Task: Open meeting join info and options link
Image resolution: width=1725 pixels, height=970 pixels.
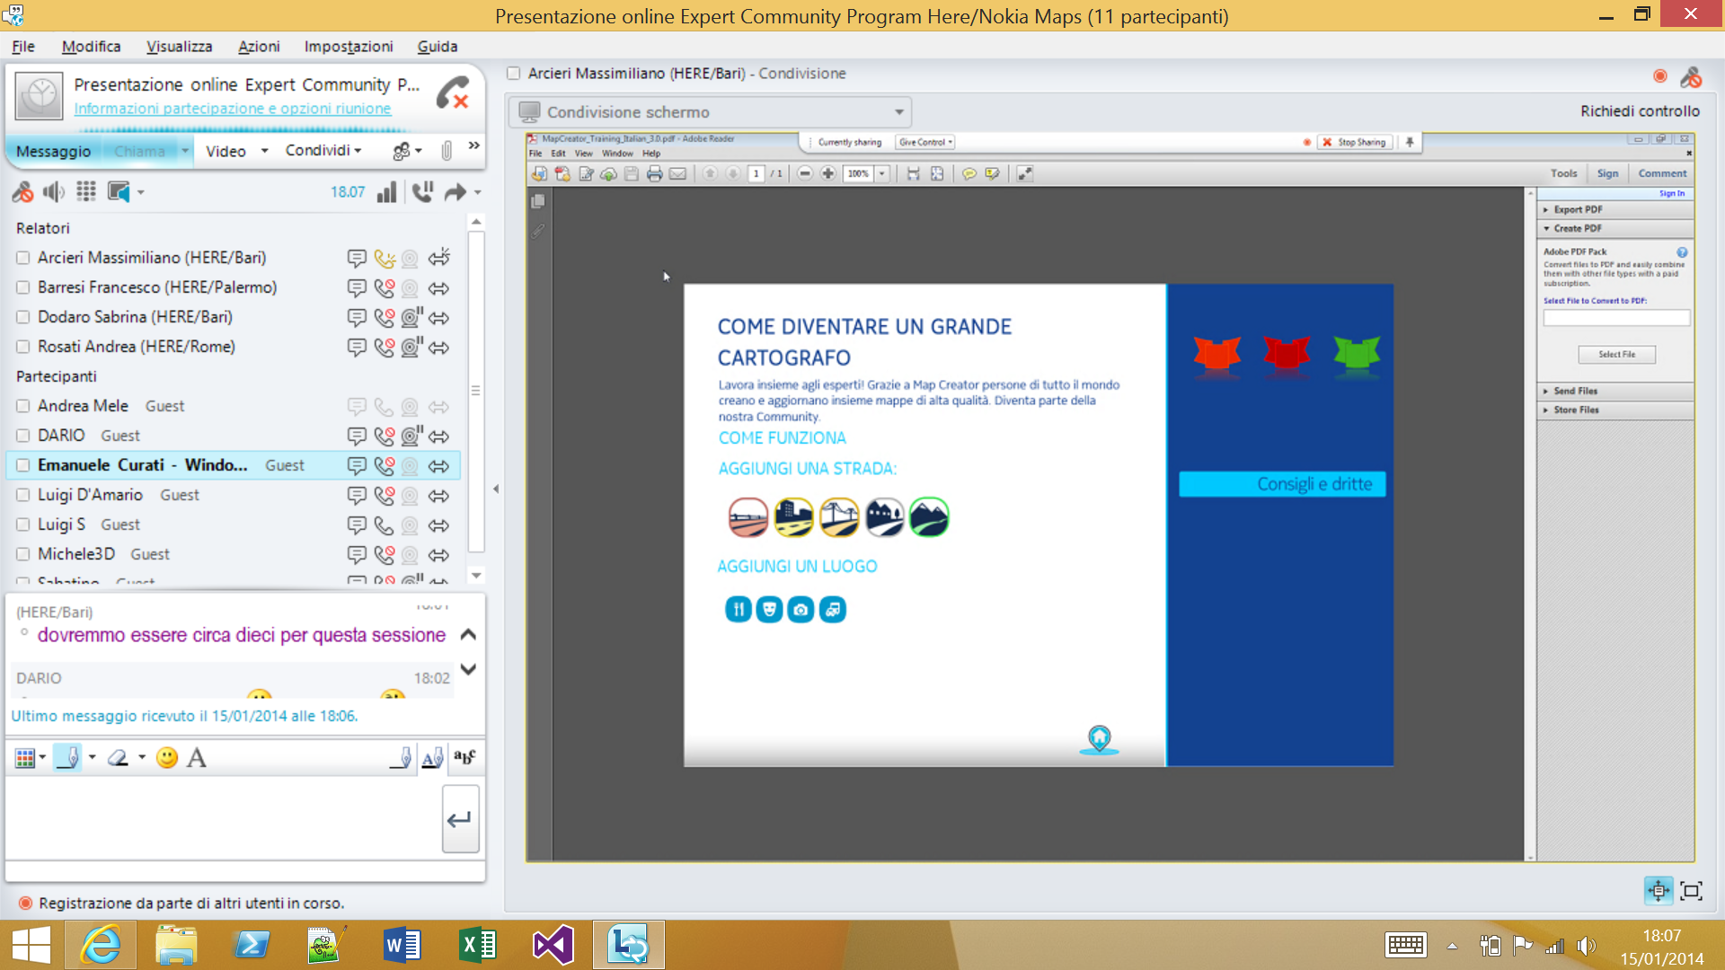Action: point(233,109)
